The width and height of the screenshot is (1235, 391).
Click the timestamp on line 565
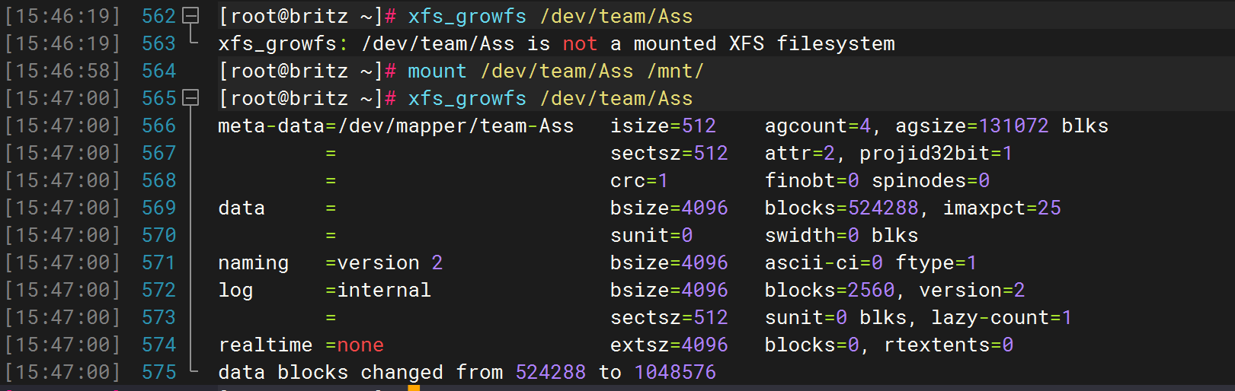62,98
